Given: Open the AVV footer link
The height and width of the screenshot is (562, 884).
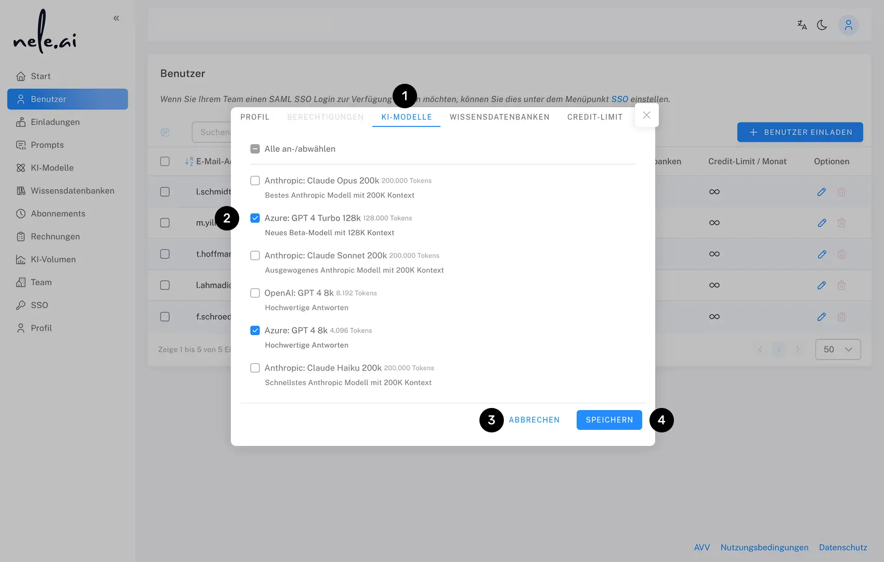Looking at the screenshot, I should click(x=701, y=547).
